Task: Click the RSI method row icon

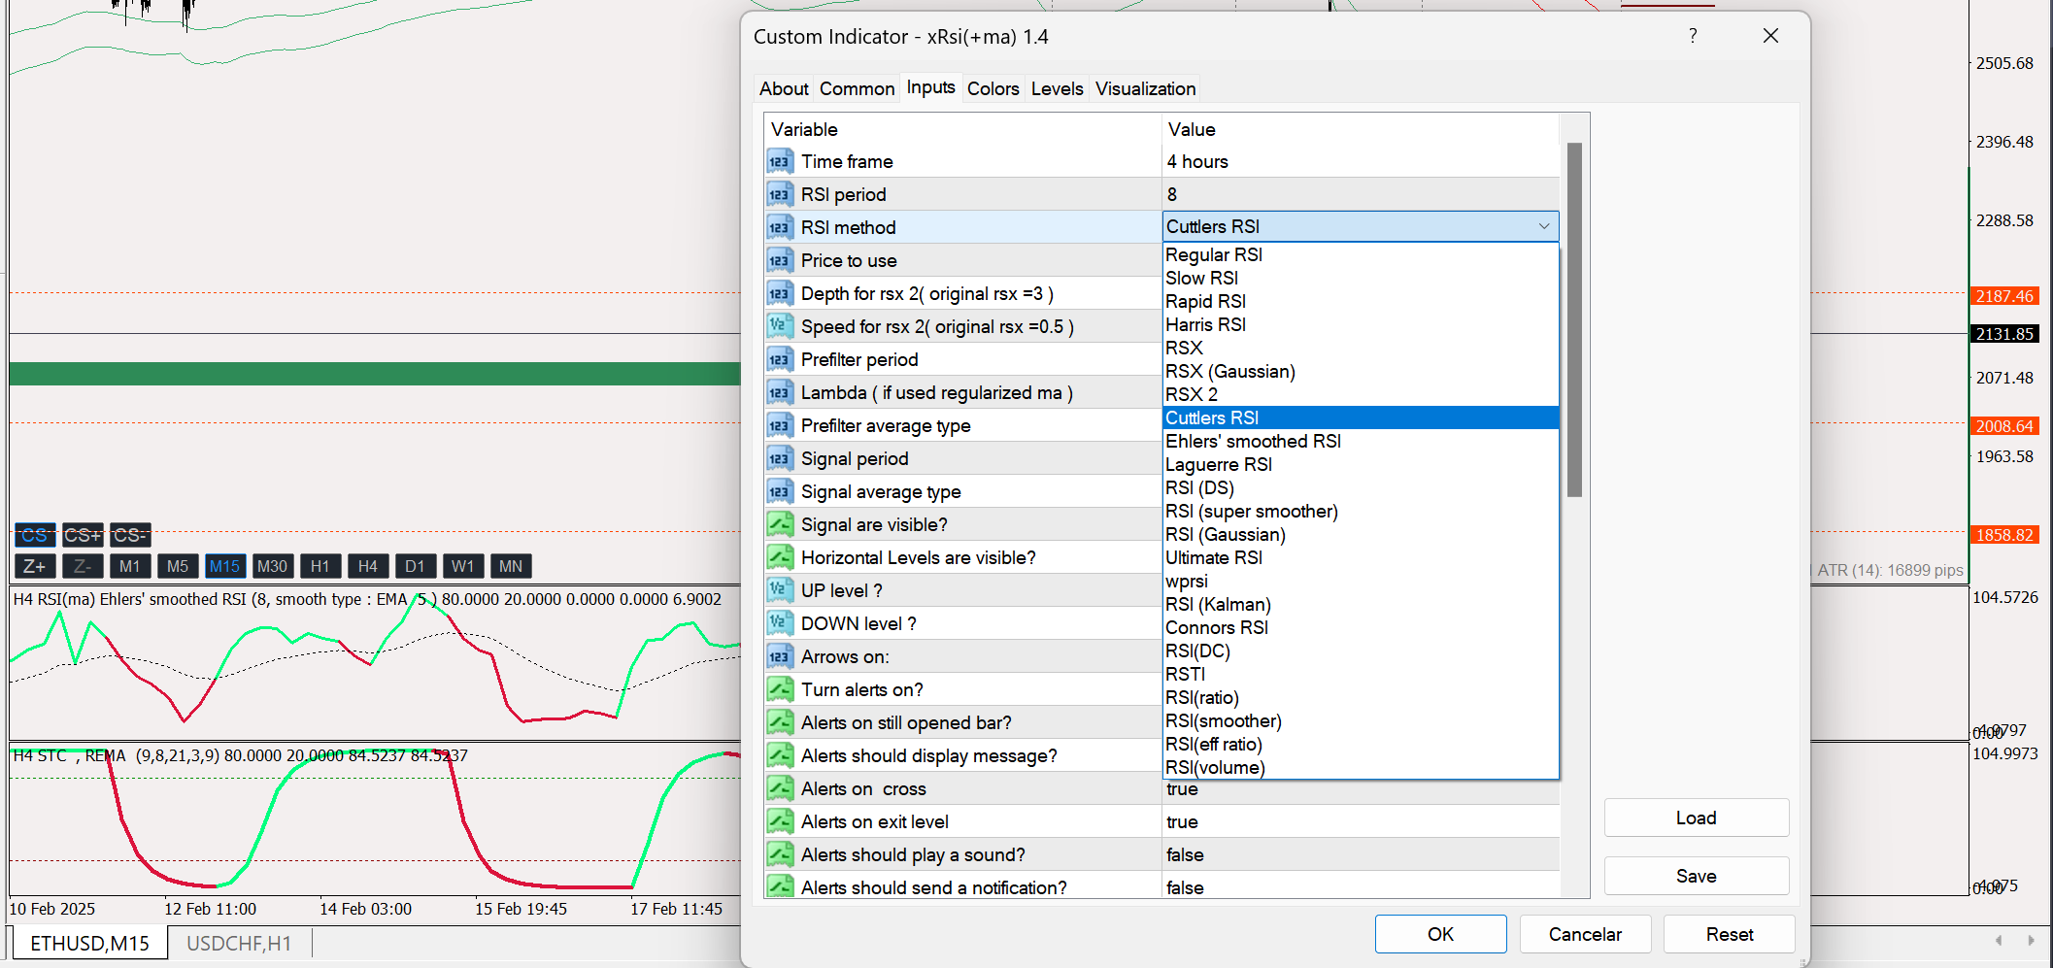Action: pos(780,227)
